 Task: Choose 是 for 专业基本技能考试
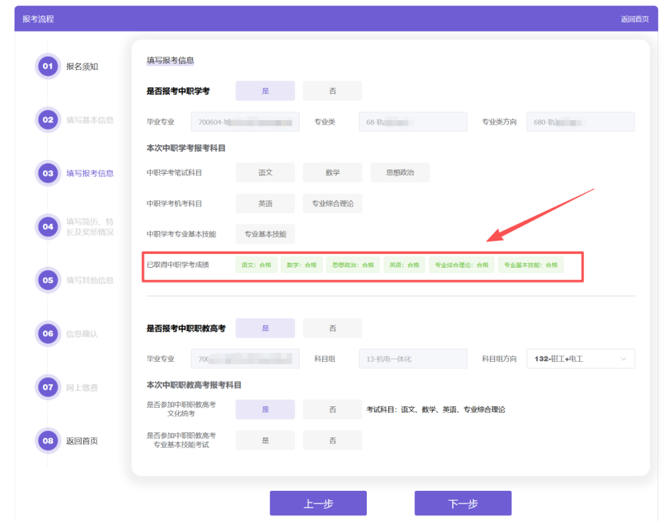tap(265, 440)
